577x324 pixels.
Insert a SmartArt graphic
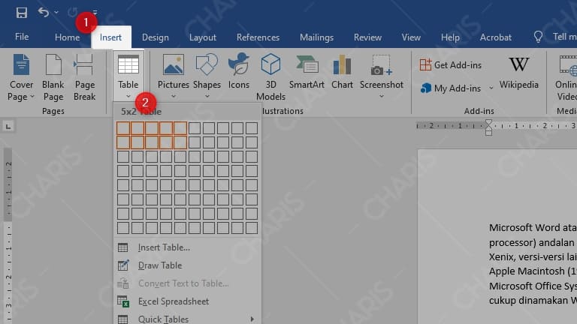307,72
